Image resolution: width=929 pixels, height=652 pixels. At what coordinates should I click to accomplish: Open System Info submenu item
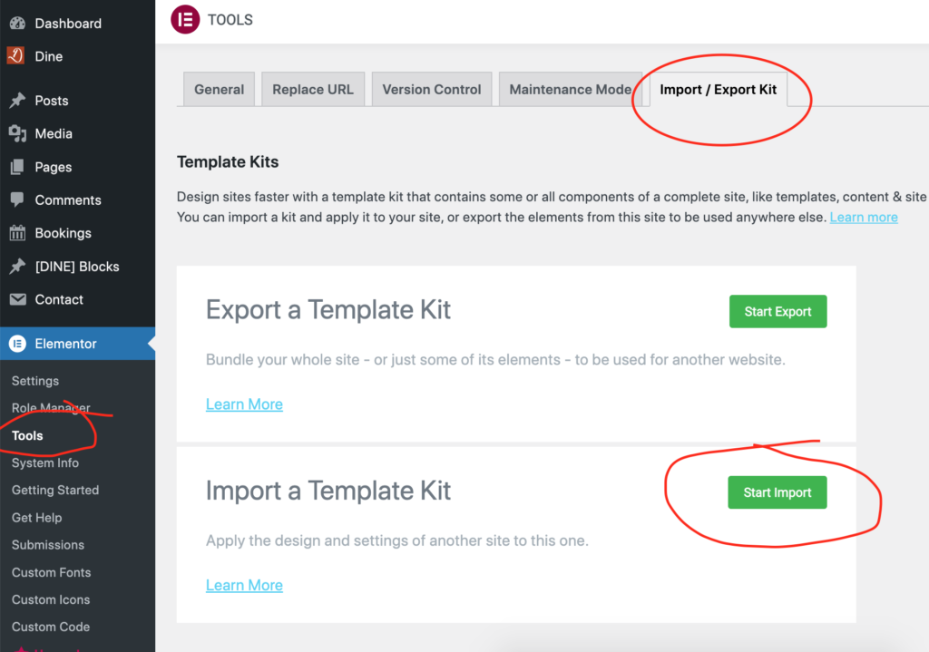point(45,463)
